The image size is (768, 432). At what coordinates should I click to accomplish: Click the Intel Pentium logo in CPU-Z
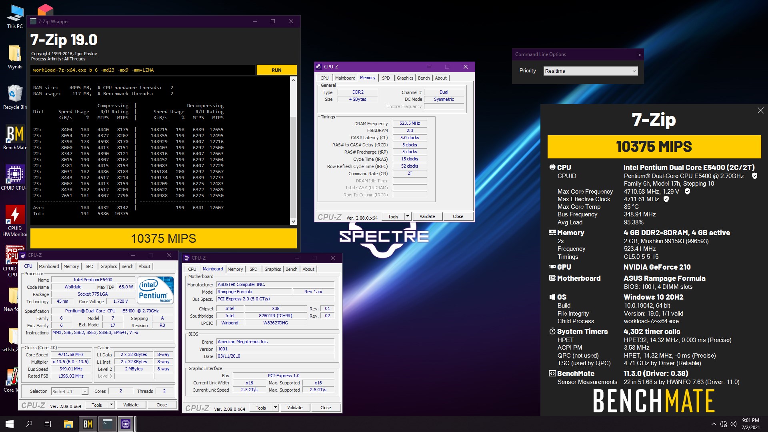pos(156,290)
